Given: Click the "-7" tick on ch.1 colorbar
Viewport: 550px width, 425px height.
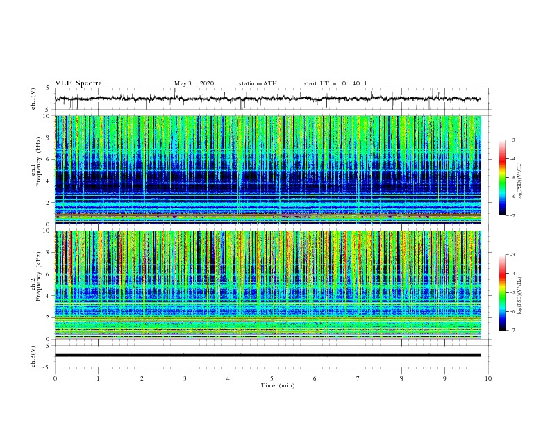Looking at the screenshot, I should click(x=512, y=215).
